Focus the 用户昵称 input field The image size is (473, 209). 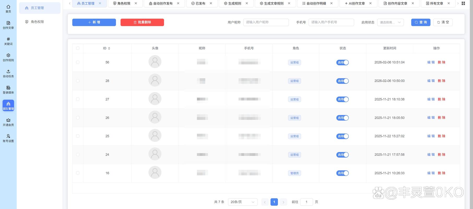266,22
